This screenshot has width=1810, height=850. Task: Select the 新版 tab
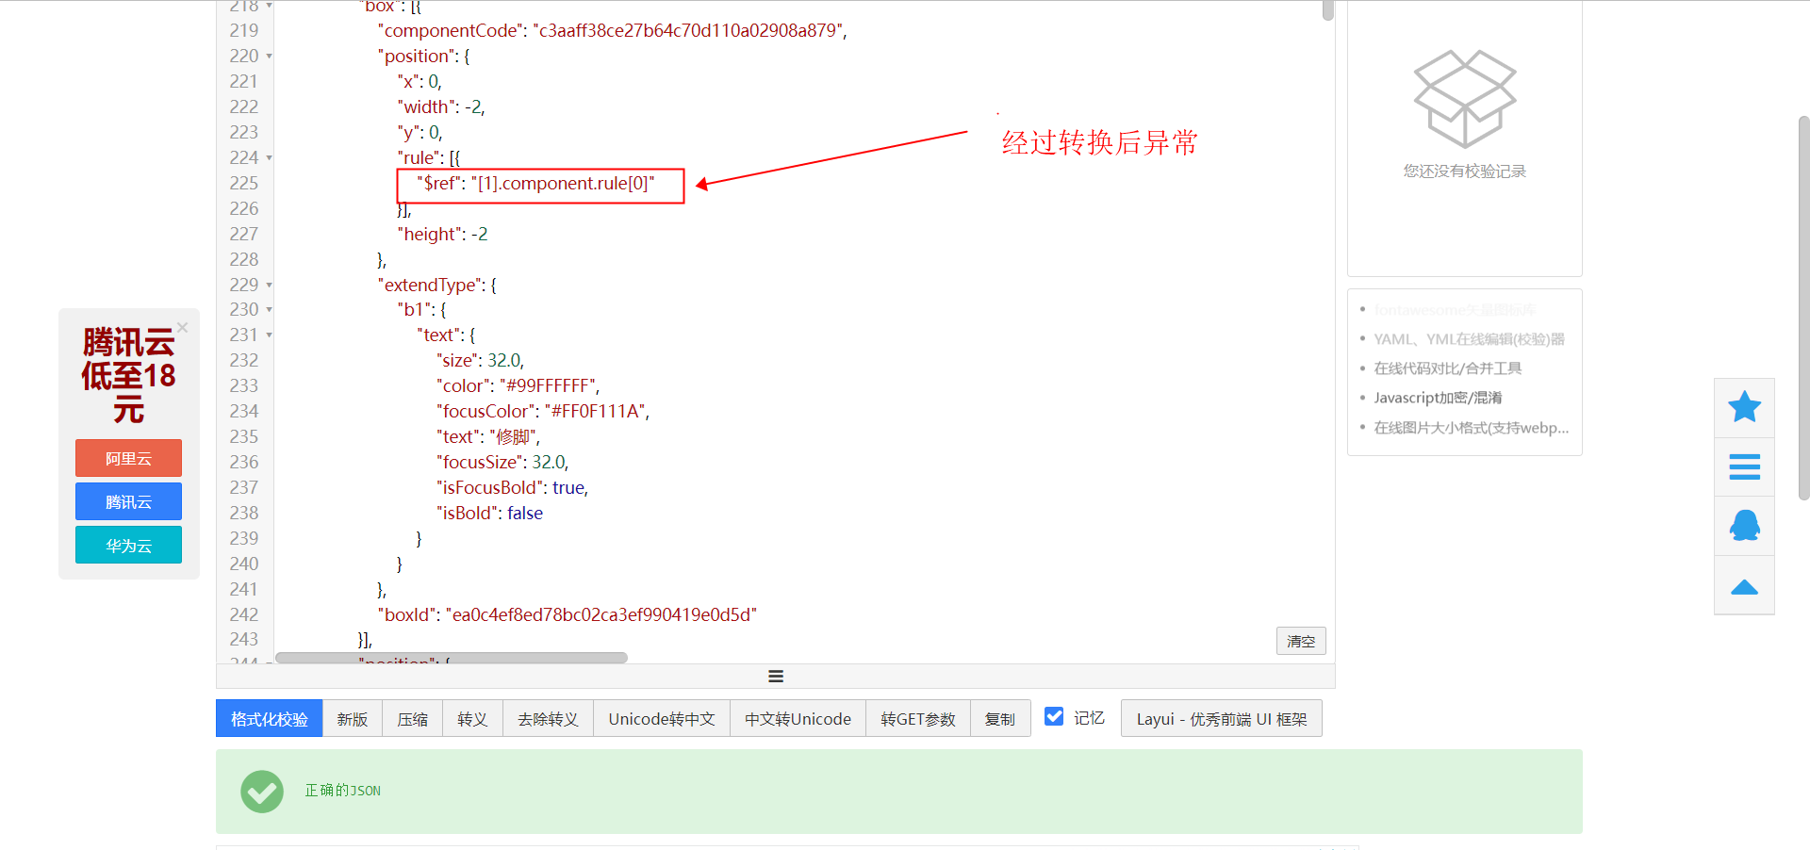pos(352,717)
